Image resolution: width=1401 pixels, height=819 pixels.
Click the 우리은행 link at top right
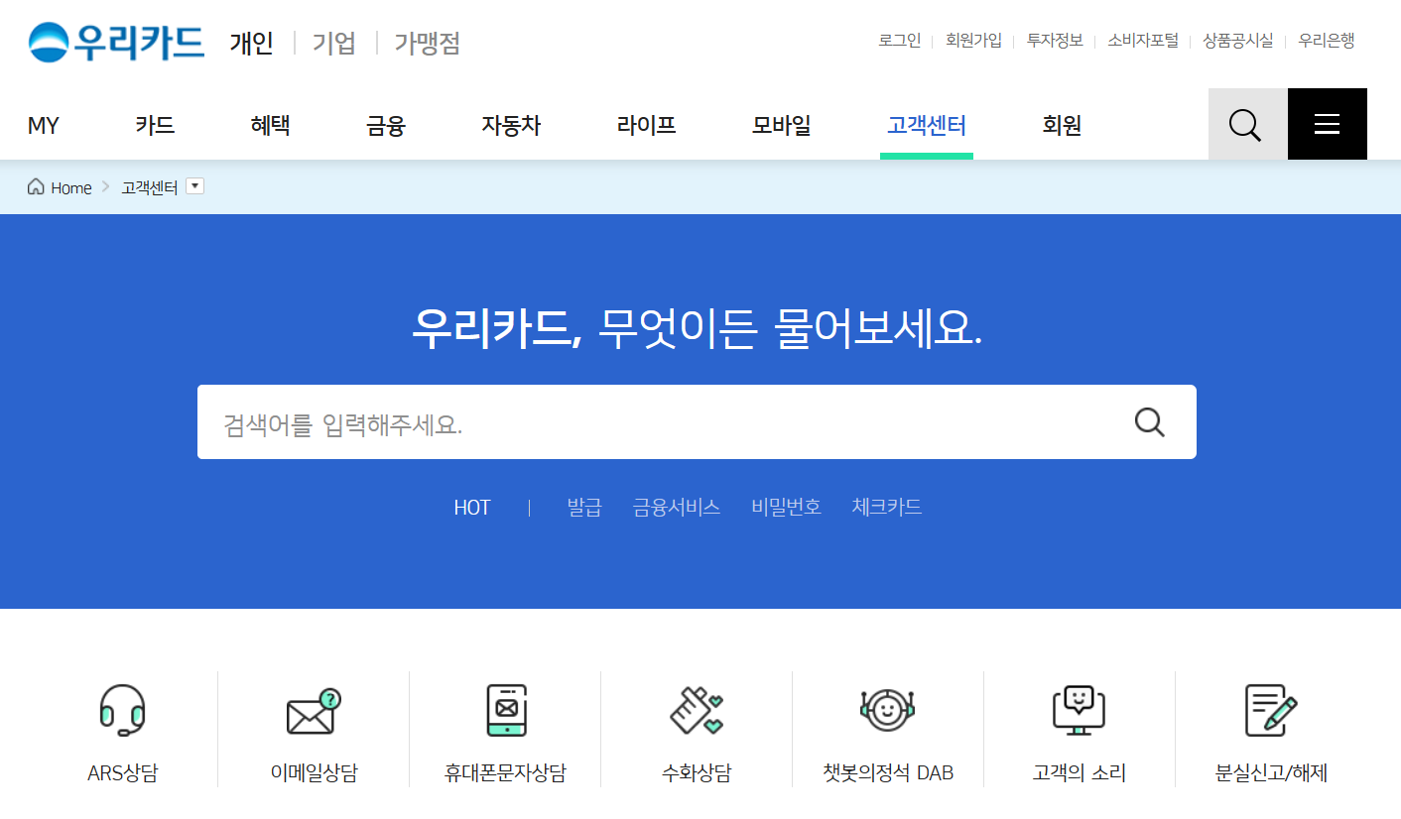pyautogui.click(x=1326, y=40)
